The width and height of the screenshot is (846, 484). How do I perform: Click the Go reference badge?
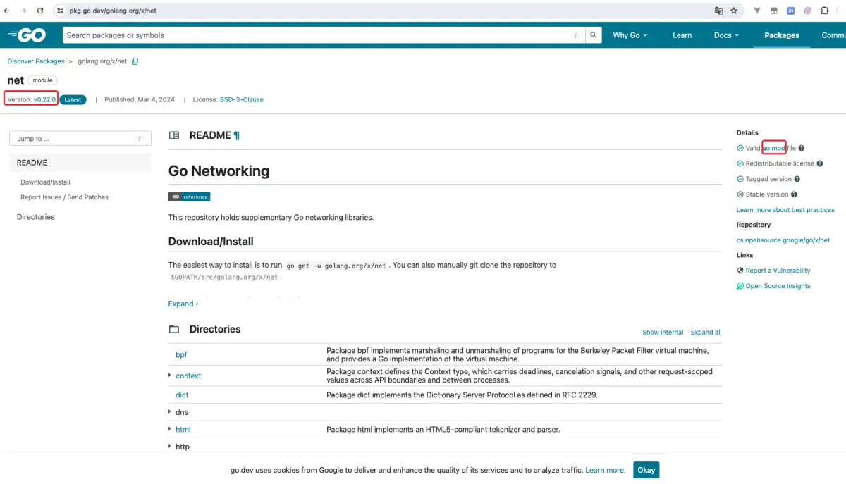[x=189, y=197]
